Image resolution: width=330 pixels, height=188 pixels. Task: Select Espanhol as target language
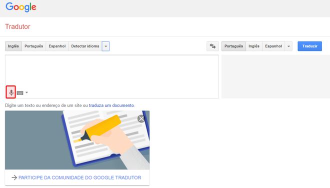pyautogui.click(x=273, y=46)
